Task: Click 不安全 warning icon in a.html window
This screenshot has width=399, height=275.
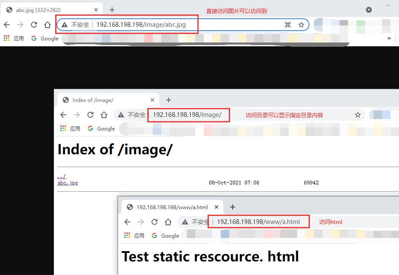Action: point(185,222)
